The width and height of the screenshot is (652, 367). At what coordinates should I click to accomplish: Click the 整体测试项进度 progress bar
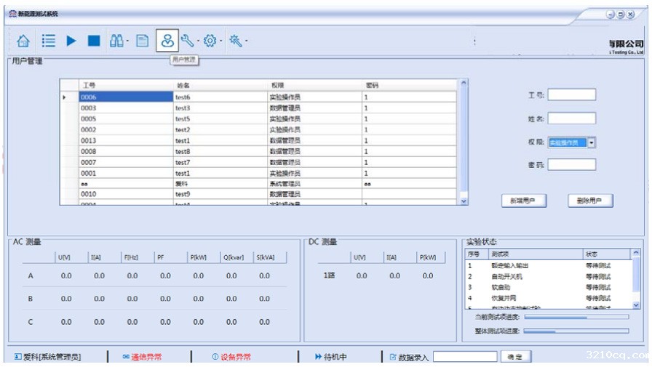coord(576,331)
